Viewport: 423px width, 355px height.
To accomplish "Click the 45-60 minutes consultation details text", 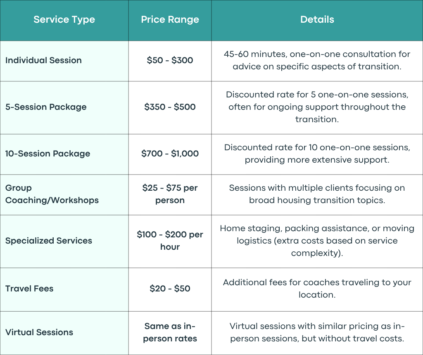I will coord(317,60).
